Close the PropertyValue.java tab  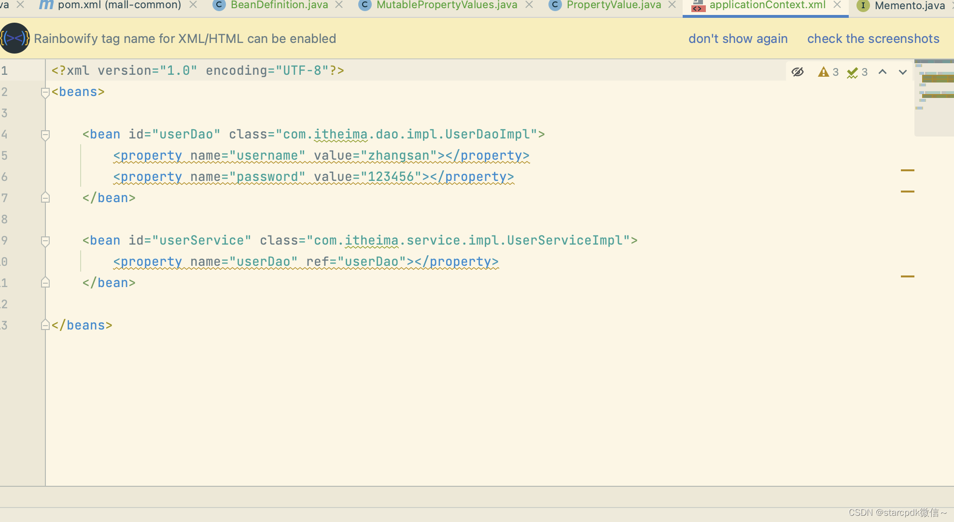672,5
